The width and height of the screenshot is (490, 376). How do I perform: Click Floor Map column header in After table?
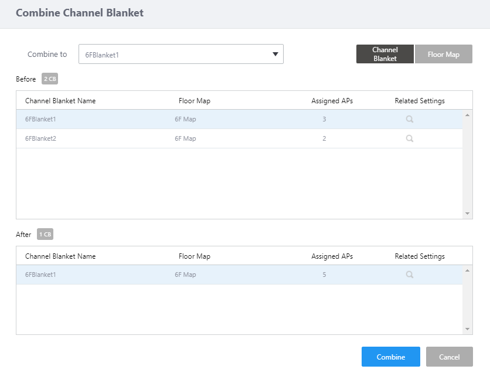194,256
